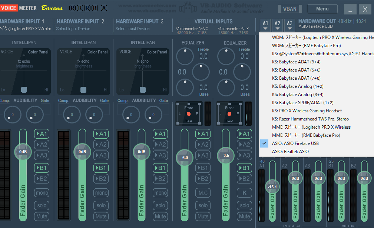Click the M.C button on Voicemeeter VAIO
This screenshot has width=374, height=228.
point(203,193)
